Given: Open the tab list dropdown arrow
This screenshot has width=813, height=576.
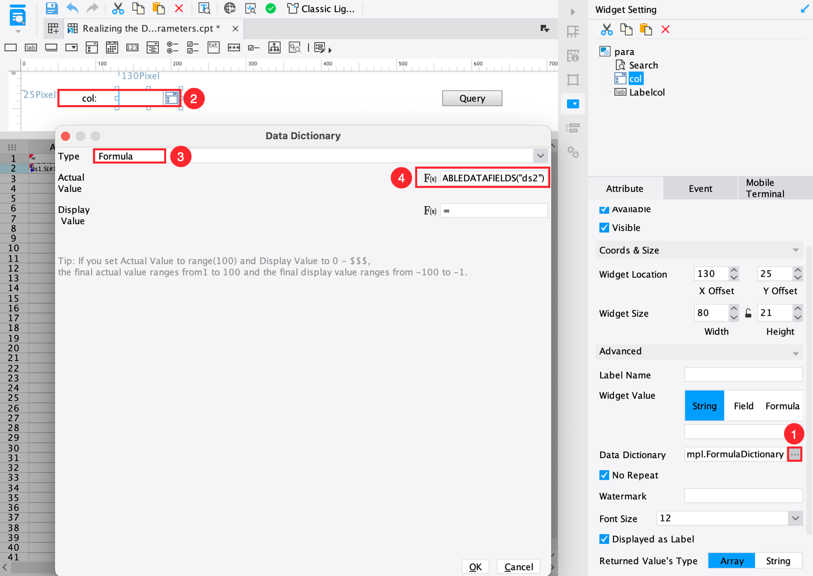Looking at the screenshot, I should (x=545, y=29).
